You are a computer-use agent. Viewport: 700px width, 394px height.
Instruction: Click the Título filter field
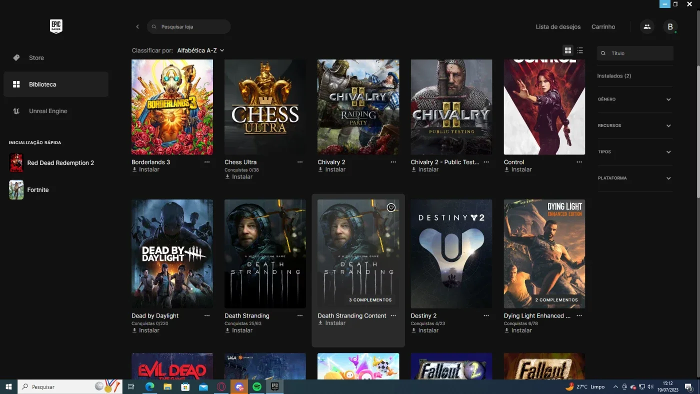[635, 53]
